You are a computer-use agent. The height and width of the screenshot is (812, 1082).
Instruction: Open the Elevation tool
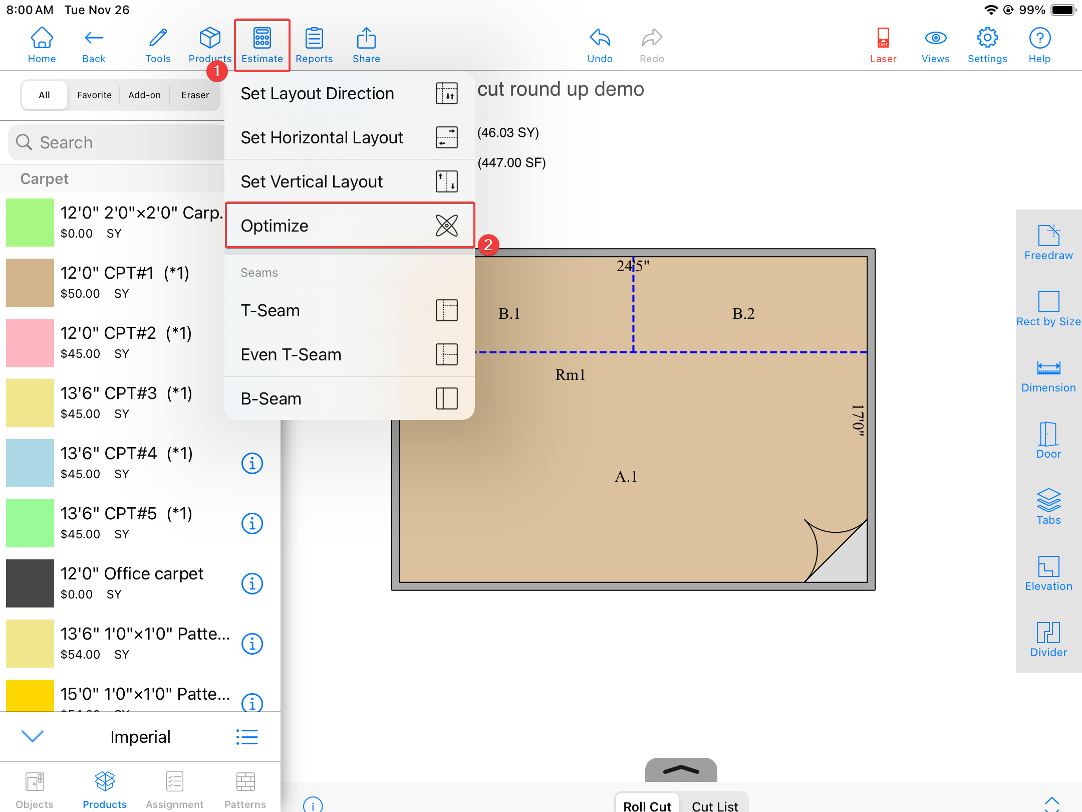coord(1048,573)
